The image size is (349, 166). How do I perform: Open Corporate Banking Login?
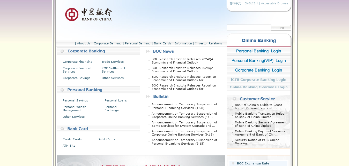click(259, 70)
